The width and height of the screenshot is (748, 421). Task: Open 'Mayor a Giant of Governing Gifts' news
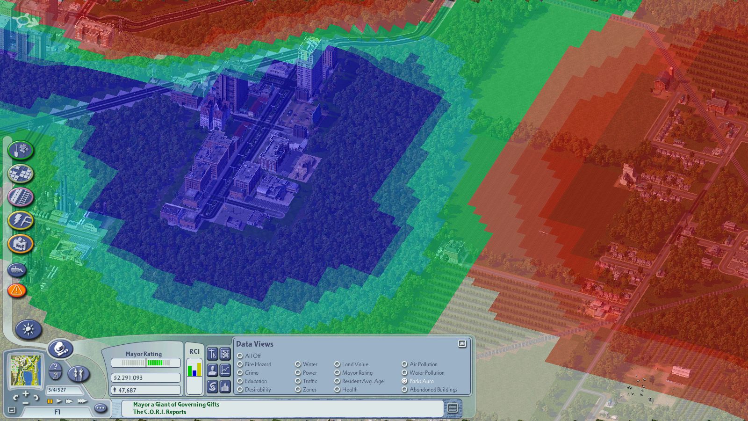[176, 405]
